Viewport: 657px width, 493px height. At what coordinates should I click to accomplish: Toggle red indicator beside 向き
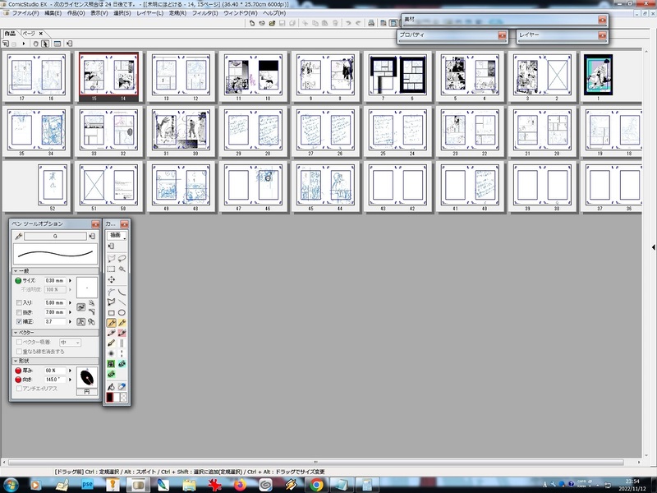18,380
